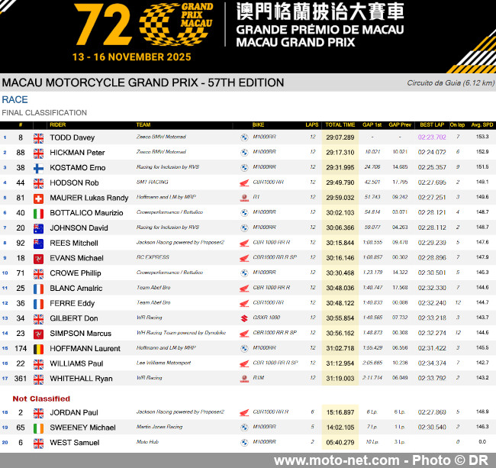Click the rider name HODSON Rob

[x=74, y=183]
